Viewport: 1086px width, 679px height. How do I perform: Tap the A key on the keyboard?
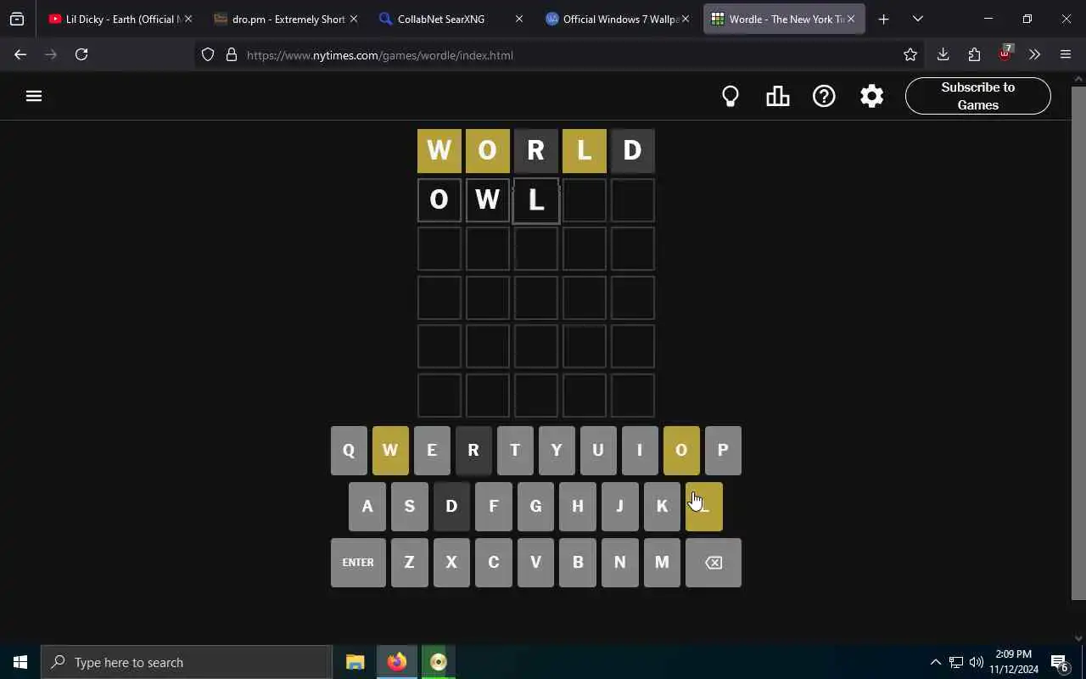click(367, 507)
